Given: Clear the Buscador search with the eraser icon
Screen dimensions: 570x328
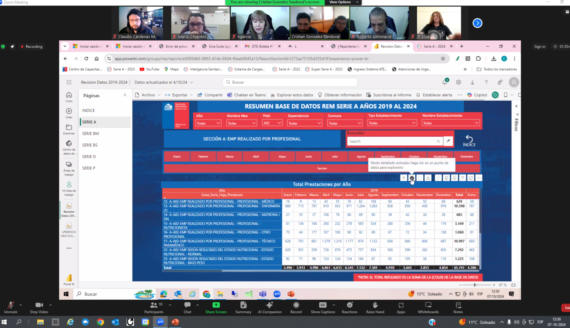Looking at the screenshot, I should (x=448, y=141).
